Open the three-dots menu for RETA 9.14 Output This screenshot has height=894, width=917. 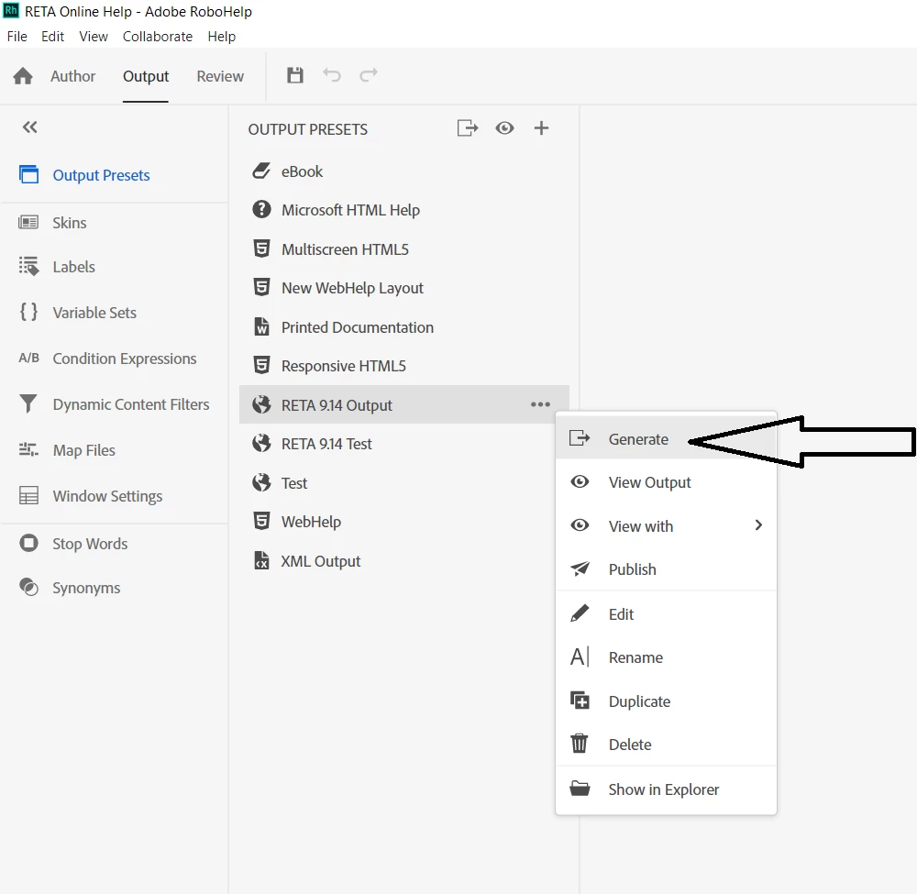coord(540,404)
